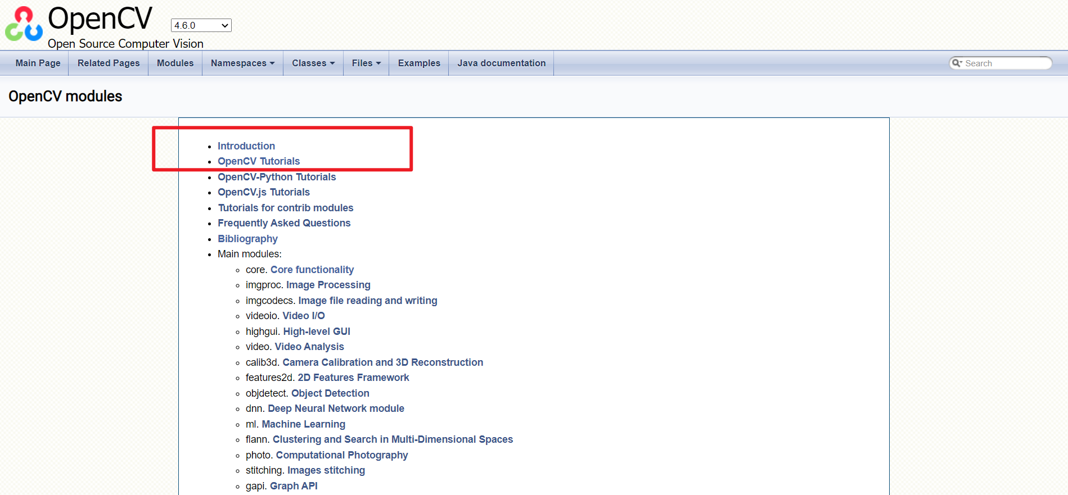Viewport: 1068px width, 495px height.
Task: Expand the Classes dropdown menu
Action: [313, 63]
